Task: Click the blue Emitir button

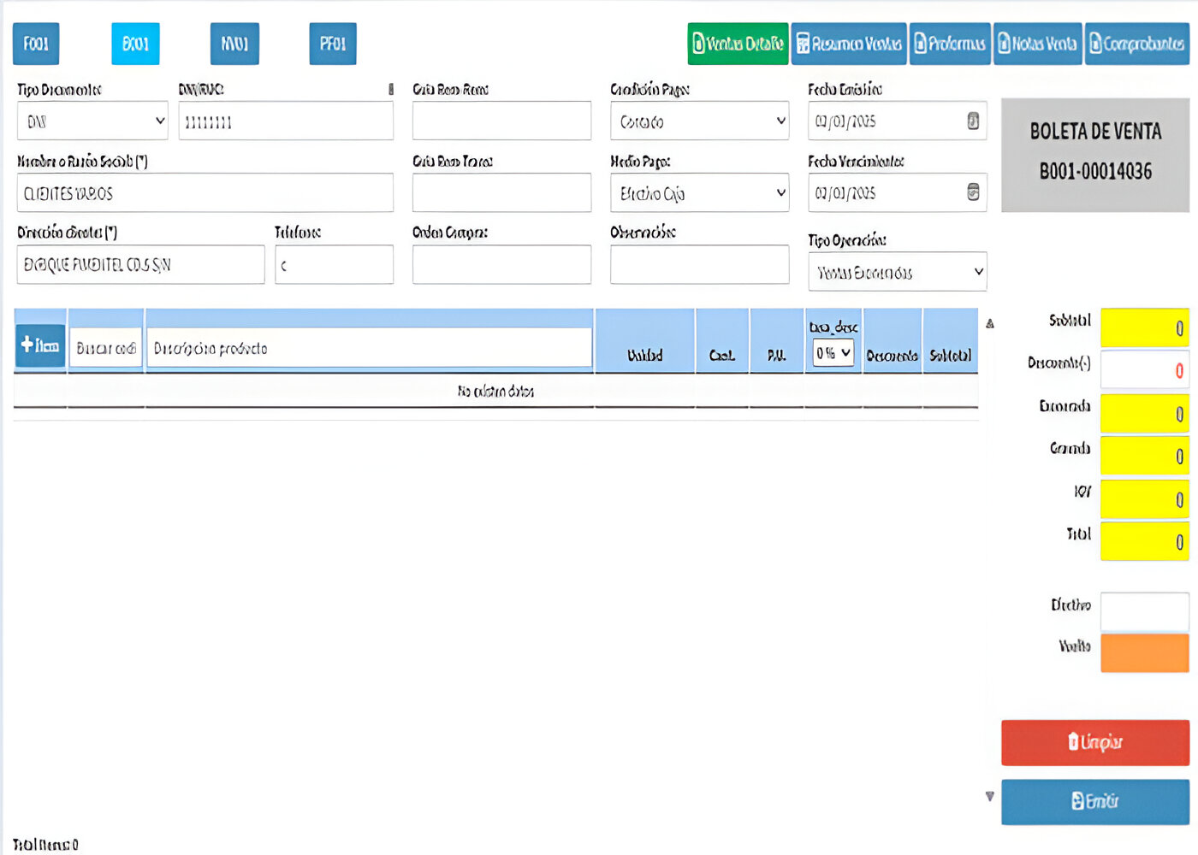Action: tap(1094, 802)
